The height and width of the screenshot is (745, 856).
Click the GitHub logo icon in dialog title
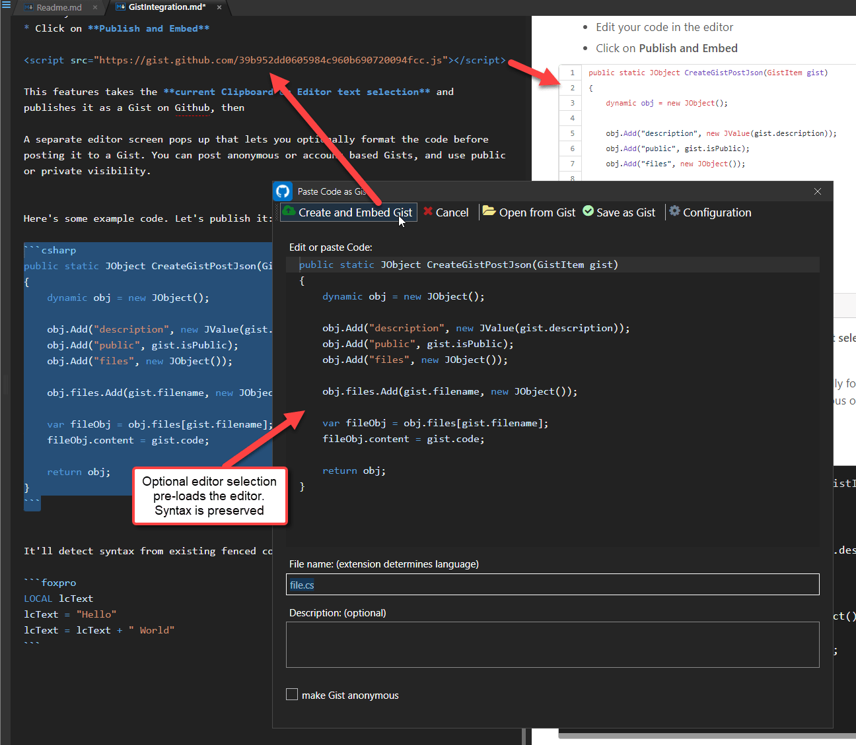click(x=283, y=191)
